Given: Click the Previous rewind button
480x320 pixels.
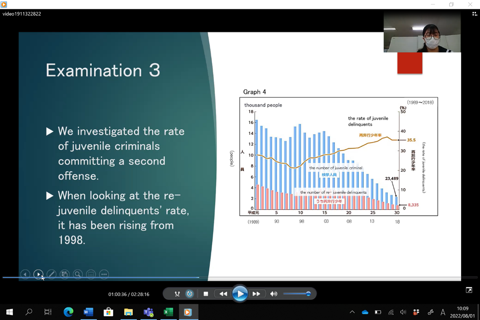Looking at the screenshot, I should point(223,294).
